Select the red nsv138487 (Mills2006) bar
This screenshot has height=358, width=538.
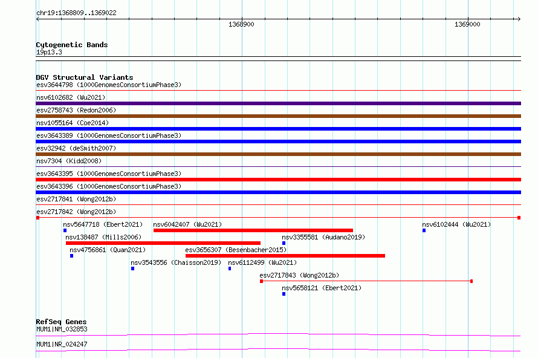pyautogui.click(x=163, y=243)
